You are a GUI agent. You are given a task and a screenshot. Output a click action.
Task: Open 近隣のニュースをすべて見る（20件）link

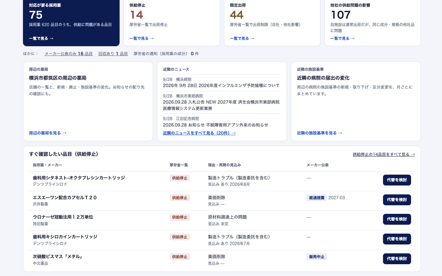(x=199, y=133)
